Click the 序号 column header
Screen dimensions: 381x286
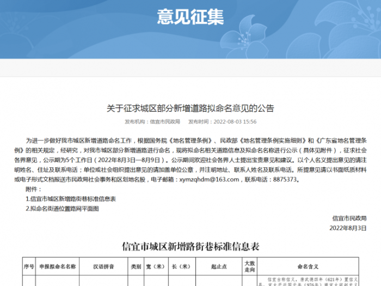point(29,266)
